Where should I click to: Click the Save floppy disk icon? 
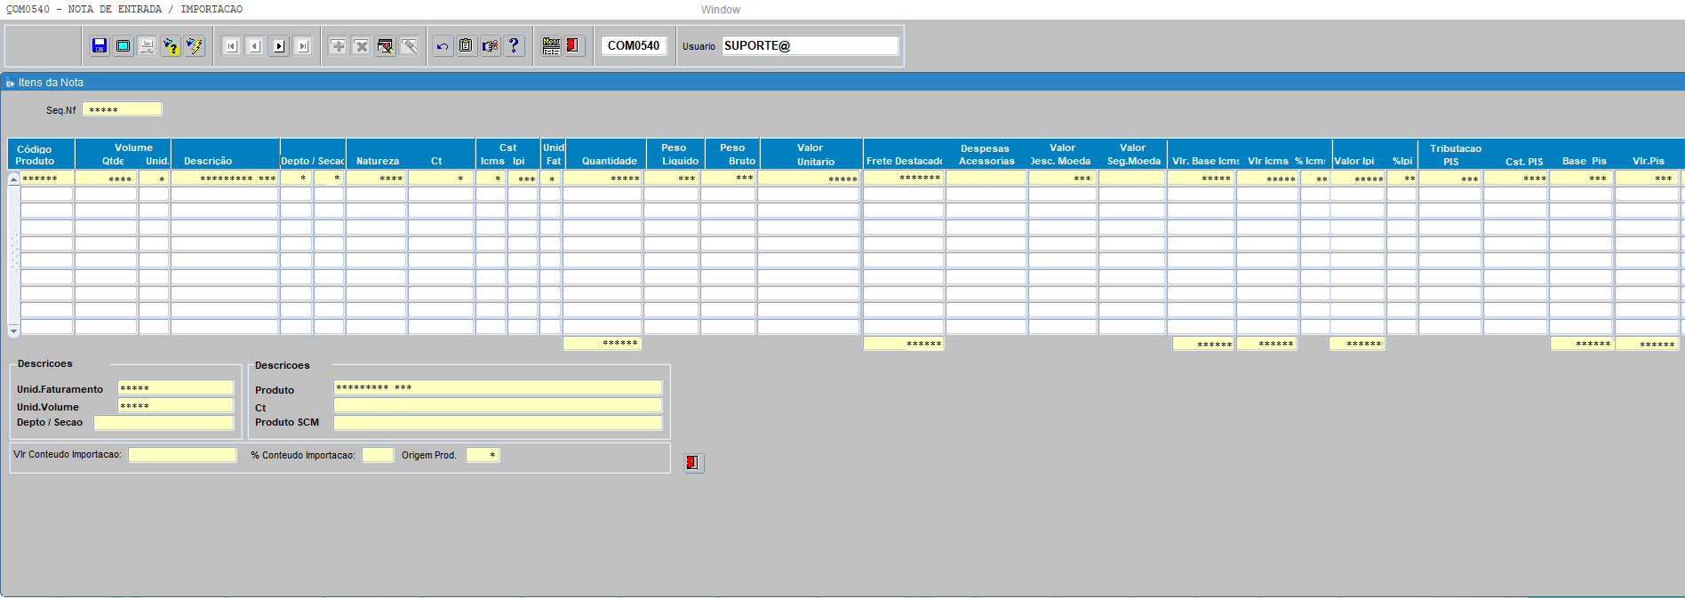click(x=100, y=46)
